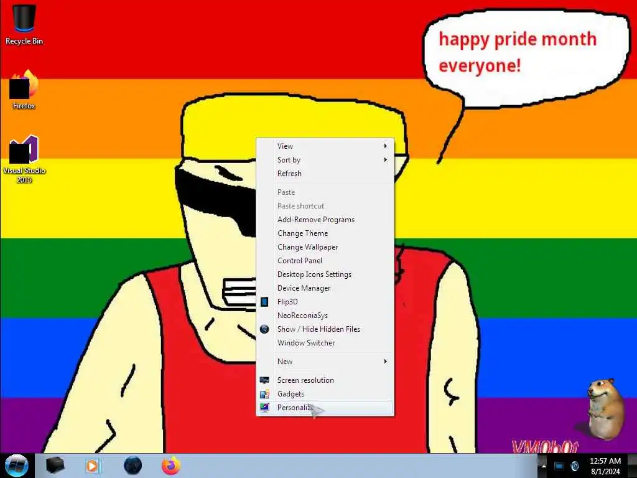The width and height of the screenshot is (637, 478).
Task: Select Personalize at the menu bottom
Action: point(325,408)
